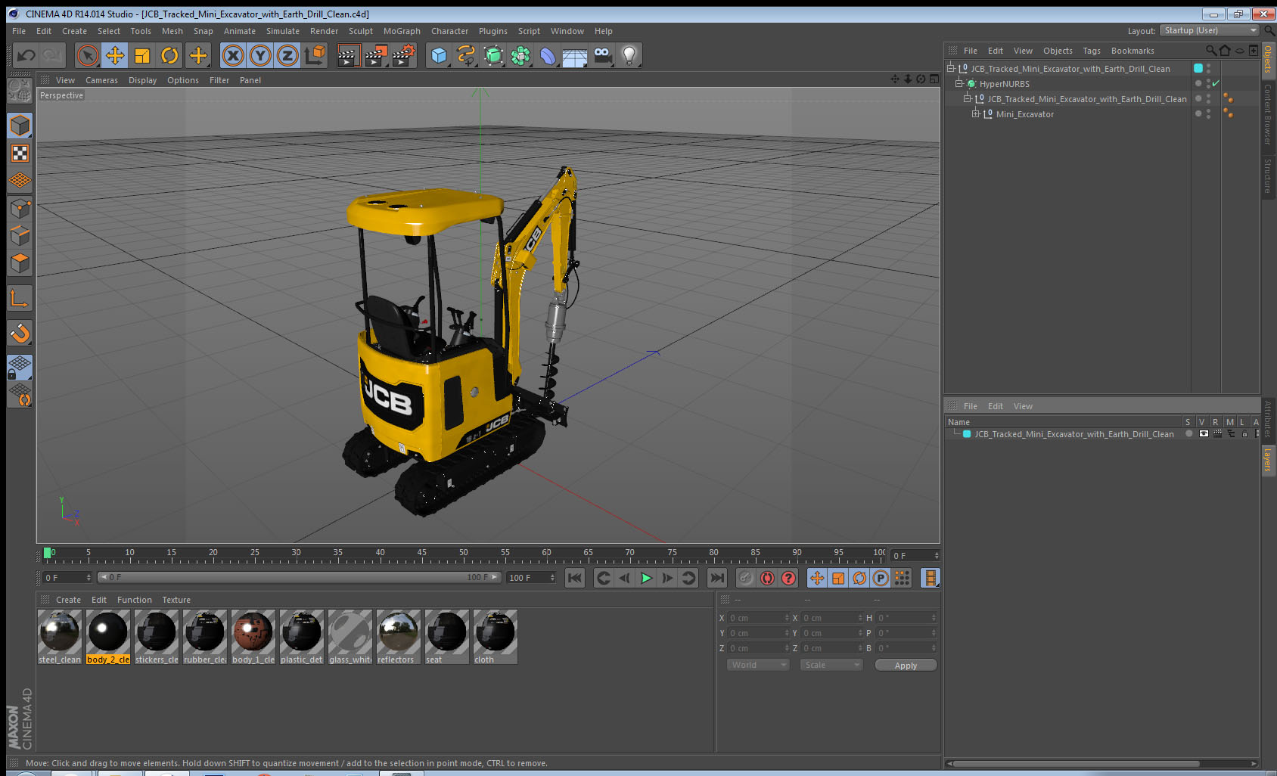Open the material manager Texture menu
Screen dimensions: 1277x776
tap(176, 600)
